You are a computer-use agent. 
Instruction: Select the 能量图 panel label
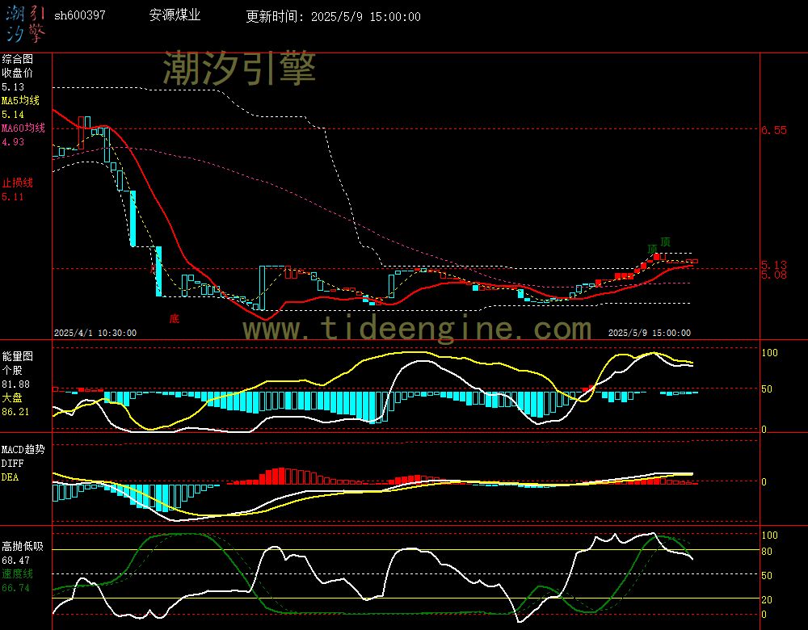17,356
